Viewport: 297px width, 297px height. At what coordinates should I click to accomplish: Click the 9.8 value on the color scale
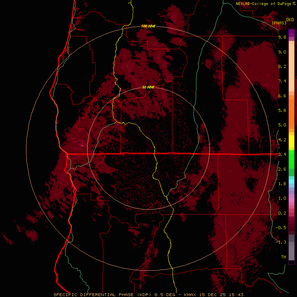point(282,37)
